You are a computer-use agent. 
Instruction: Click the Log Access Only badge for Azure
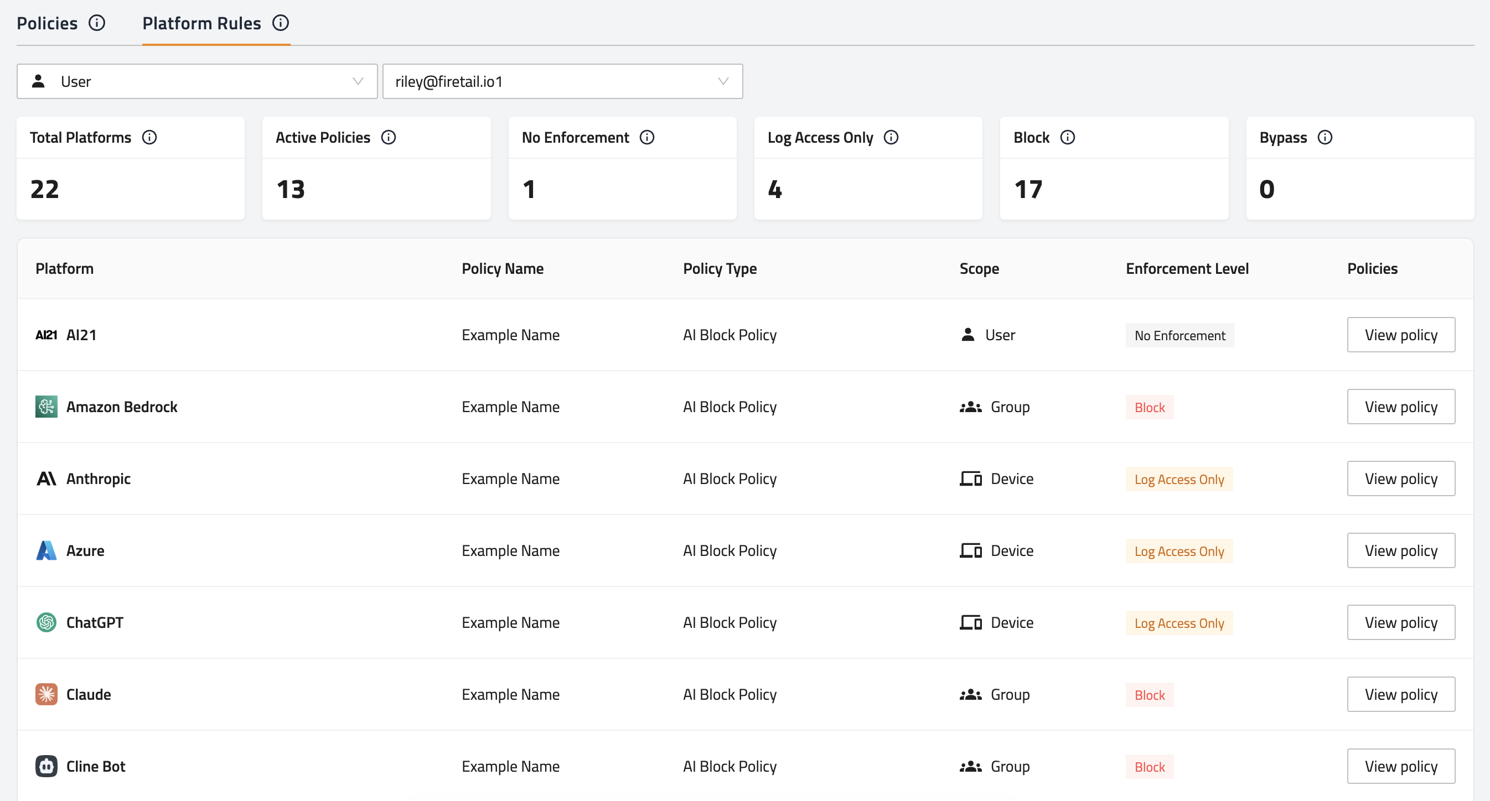pos(1179,552)
